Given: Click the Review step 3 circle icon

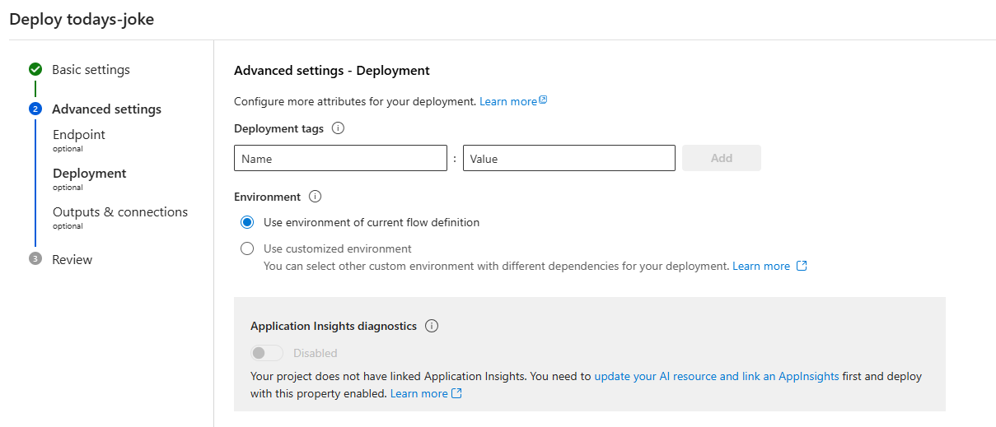Looking at the screenshot, I should 35,259.
